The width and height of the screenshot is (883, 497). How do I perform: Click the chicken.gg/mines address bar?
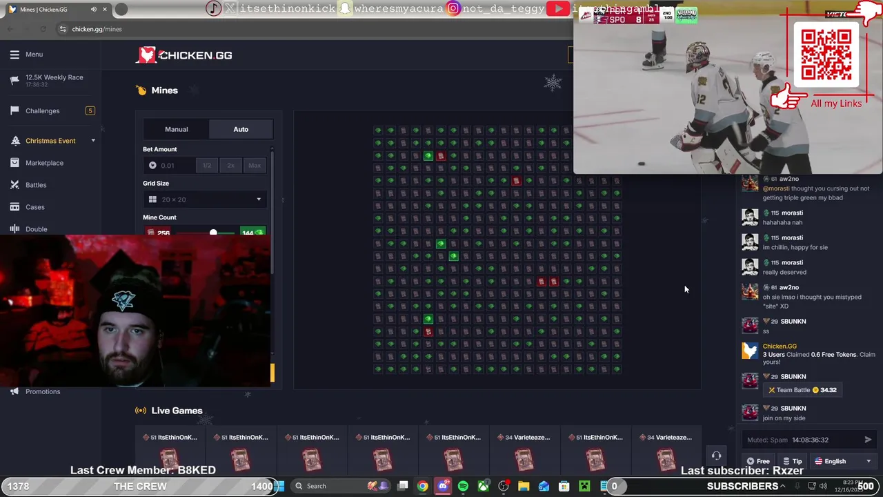tap(97, 29)
